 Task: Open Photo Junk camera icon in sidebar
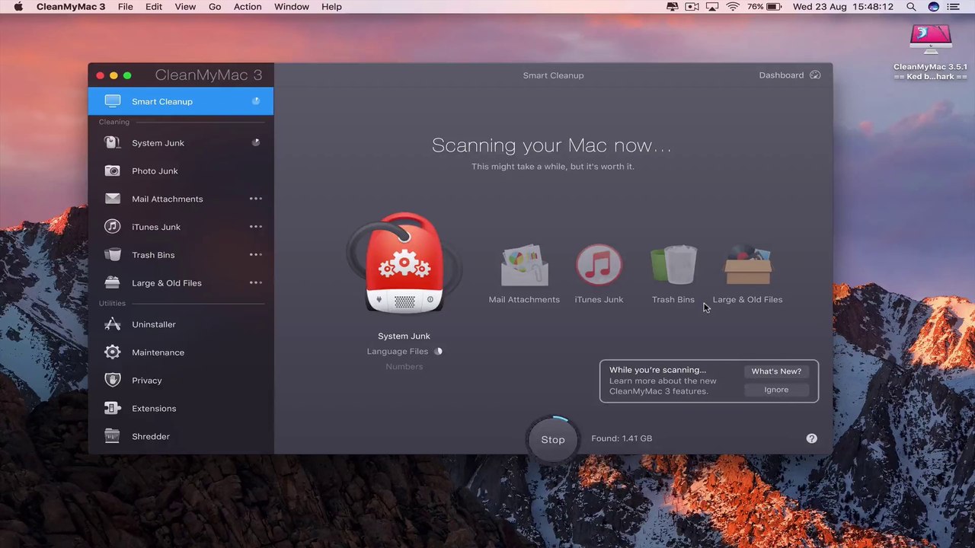tap(113, 171)
